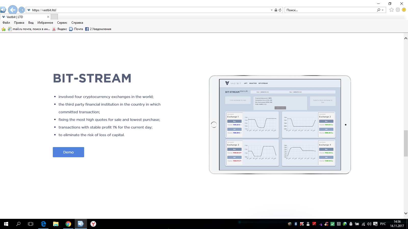408x229 pixels.
Task: Click the Rubik's cube tray icon
Action: (x=290, y=224)
